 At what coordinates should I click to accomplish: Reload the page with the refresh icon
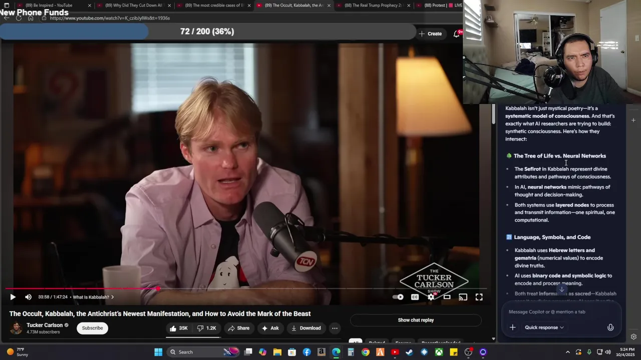point(19,18)
